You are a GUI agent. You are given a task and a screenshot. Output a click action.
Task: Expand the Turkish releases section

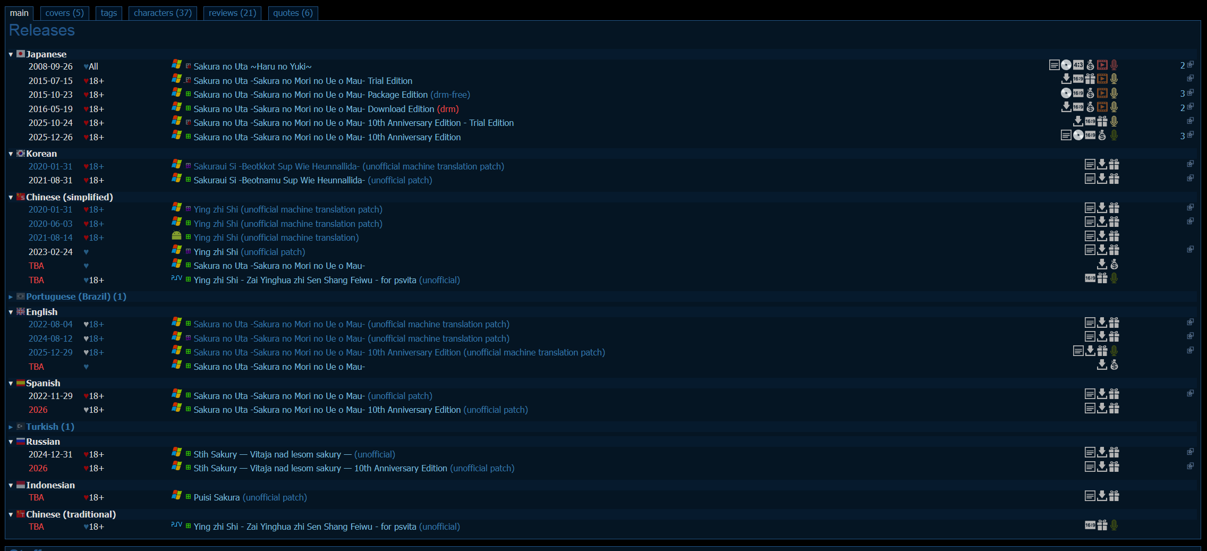click(x=11, y=427)
